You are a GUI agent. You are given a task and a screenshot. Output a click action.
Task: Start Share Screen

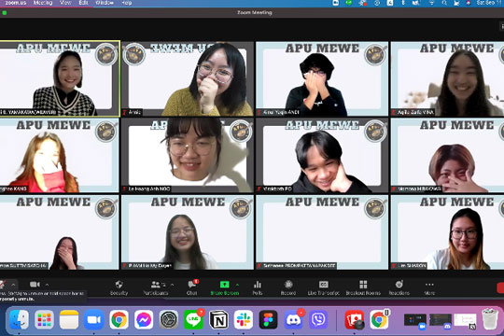point(224,287)
